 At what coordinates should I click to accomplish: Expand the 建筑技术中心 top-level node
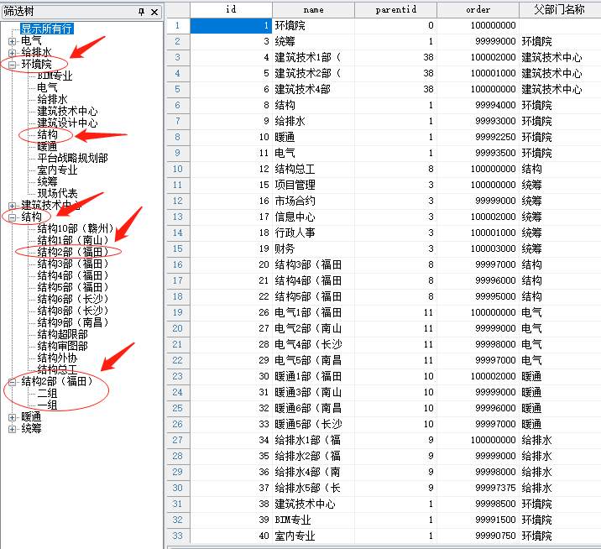coord(12,206)
